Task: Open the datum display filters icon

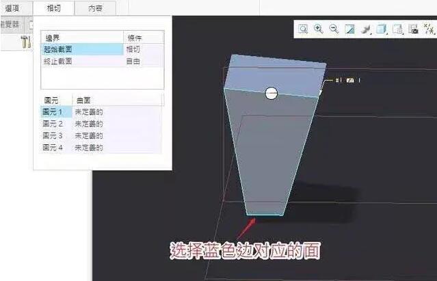Action: coord(429,29)
